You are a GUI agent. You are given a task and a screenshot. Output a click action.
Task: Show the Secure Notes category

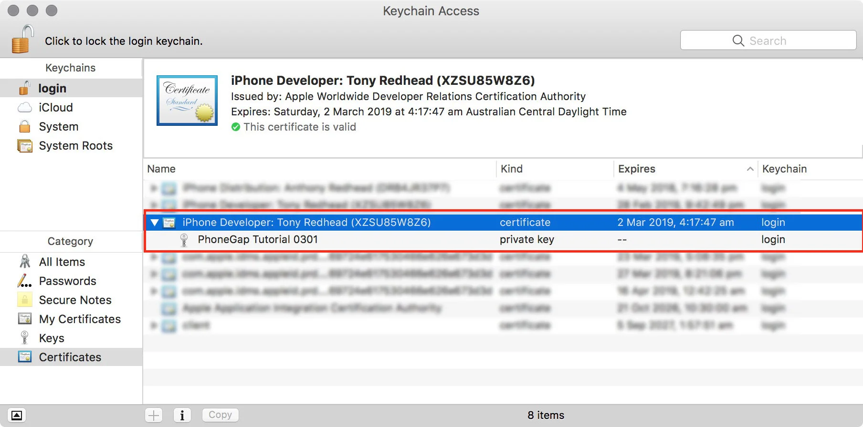71,300
